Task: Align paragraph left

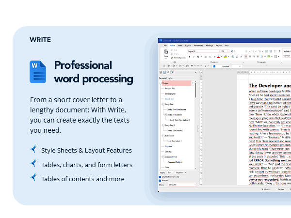Action: 246,57
